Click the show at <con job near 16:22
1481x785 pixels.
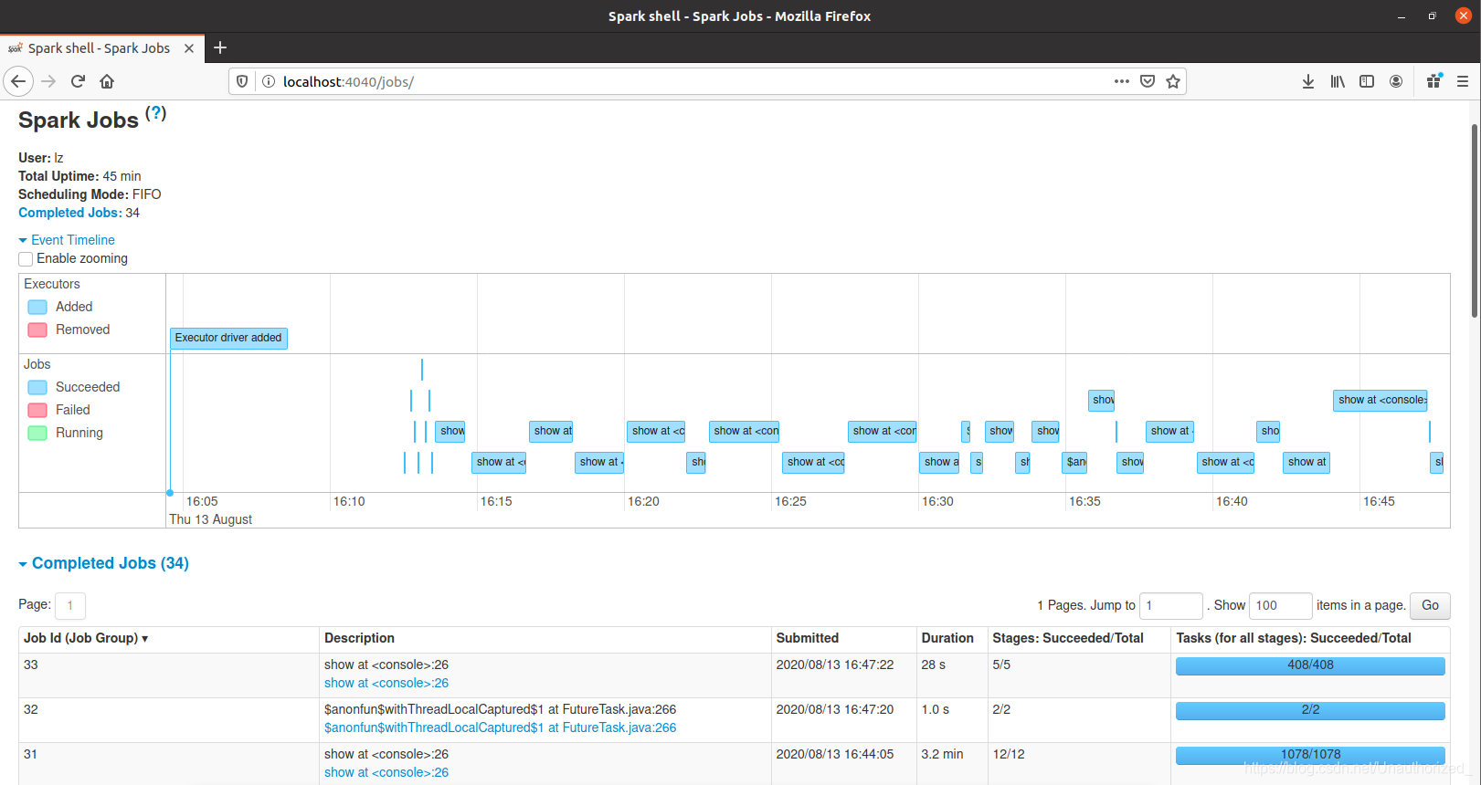(x=745, y=431)
